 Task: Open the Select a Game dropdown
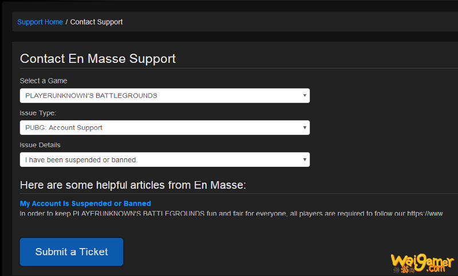[165, 95]
